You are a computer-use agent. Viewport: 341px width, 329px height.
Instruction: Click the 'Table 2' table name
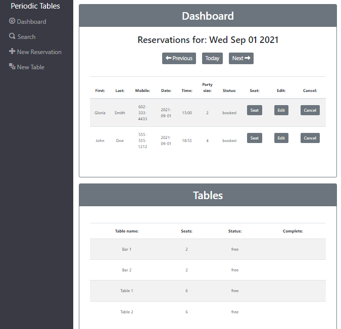pyautogui.click(x=127, y=312)
